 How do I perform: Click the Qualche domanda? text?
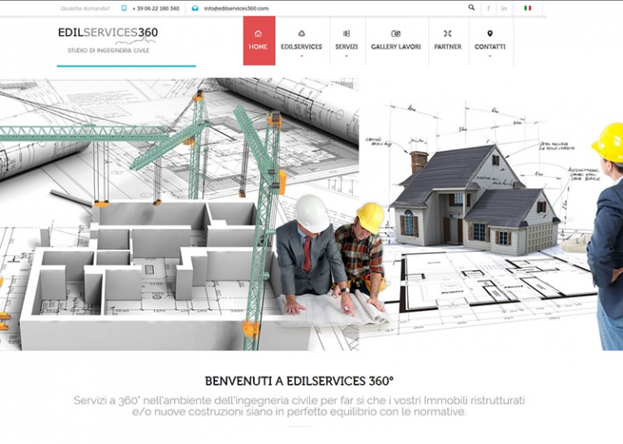coord(85,8)
